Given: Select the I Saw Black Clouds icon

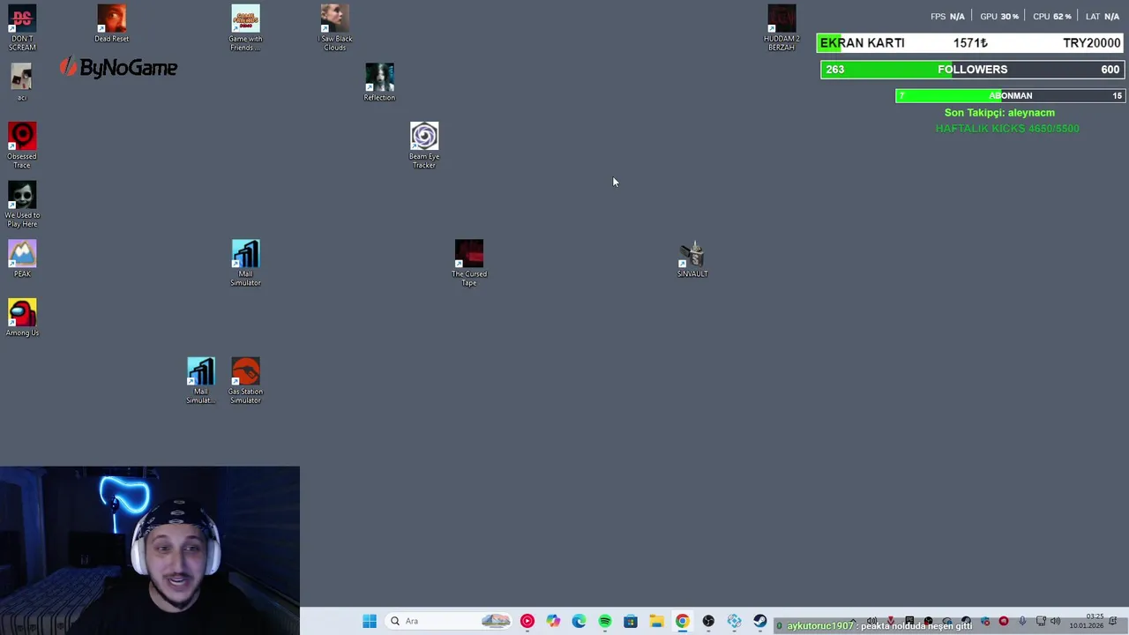Looking at the screenshot, I should point(335,28).
